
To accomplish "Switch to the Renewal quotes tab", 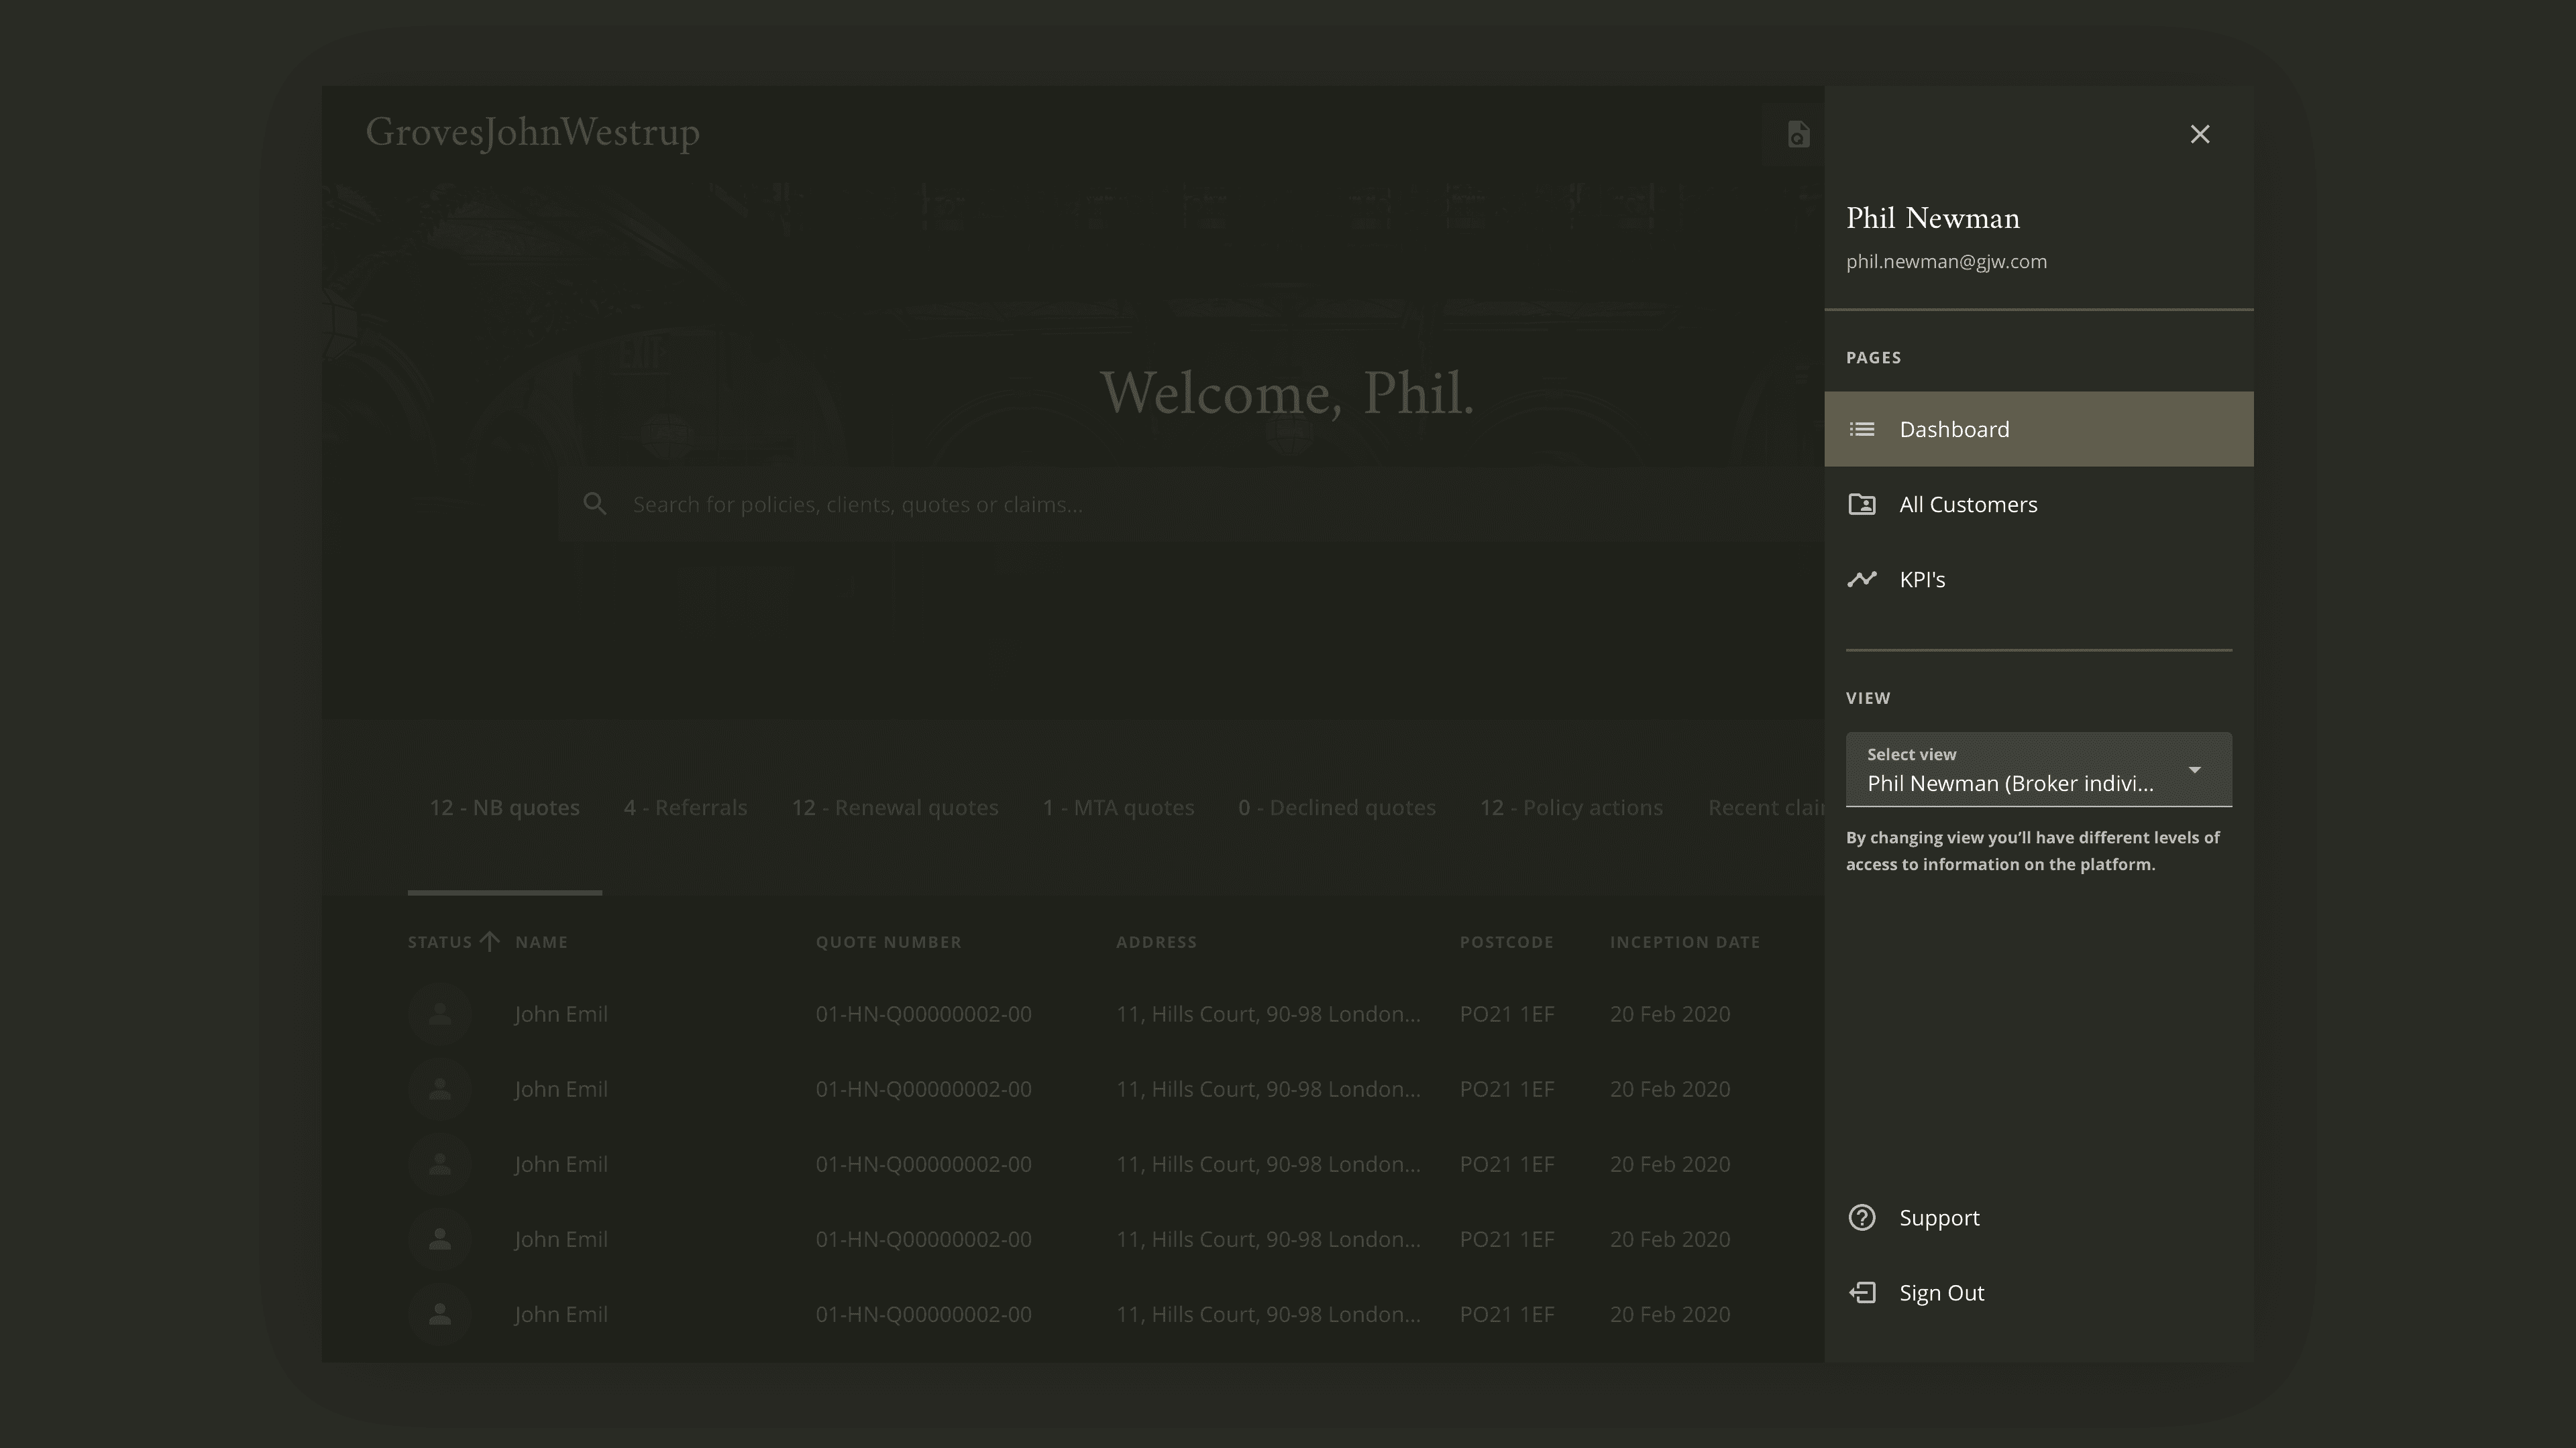I will tap(895, 807).
